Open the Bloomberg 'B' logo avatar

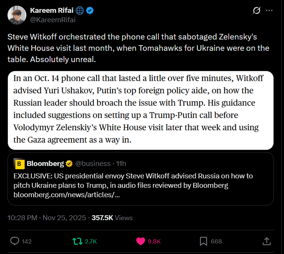point(19,164)
